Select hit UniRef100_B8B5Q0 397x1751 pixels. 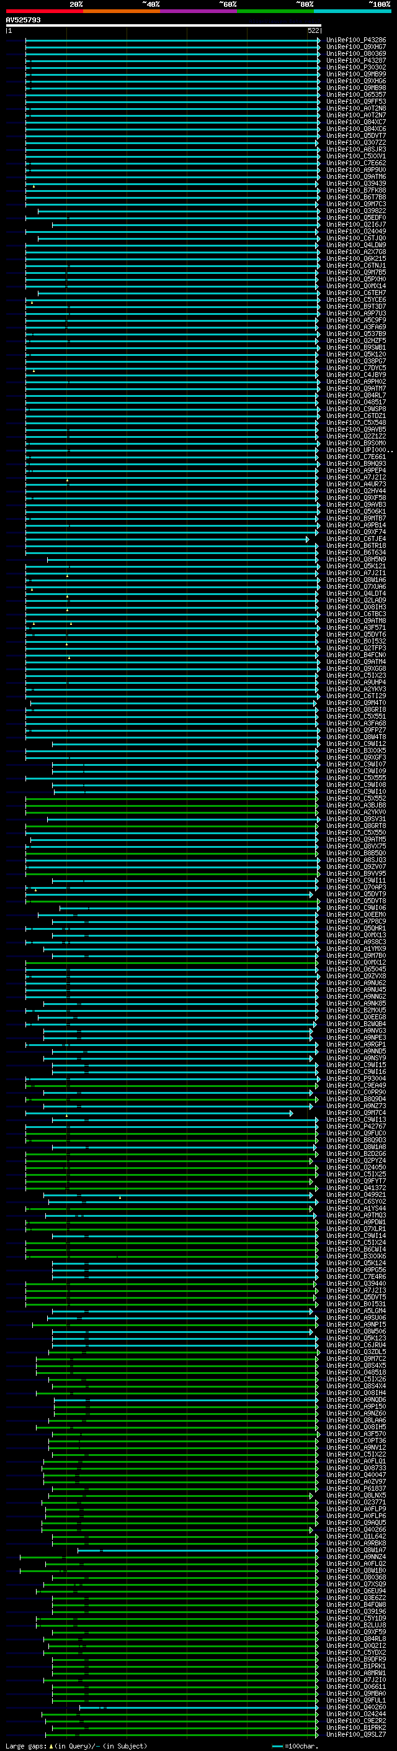(x=355, y=853)
